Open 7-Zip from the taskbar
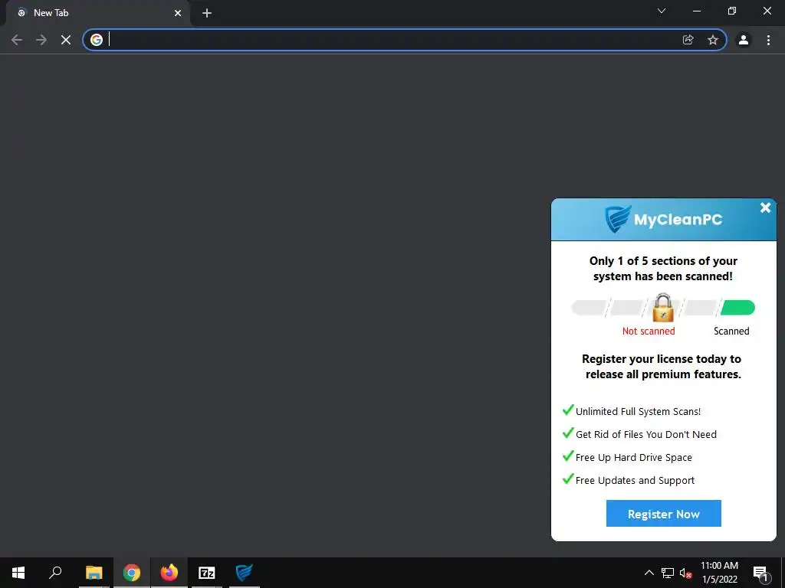The height and width of the screenshot is (588, 785). (x=207, y=573)
